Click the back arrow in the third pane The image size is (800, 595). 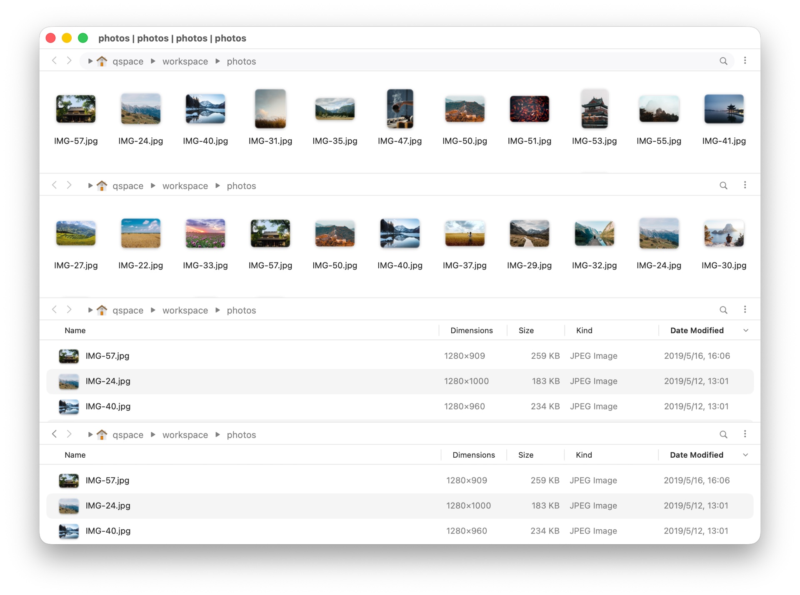coord(54,310)
